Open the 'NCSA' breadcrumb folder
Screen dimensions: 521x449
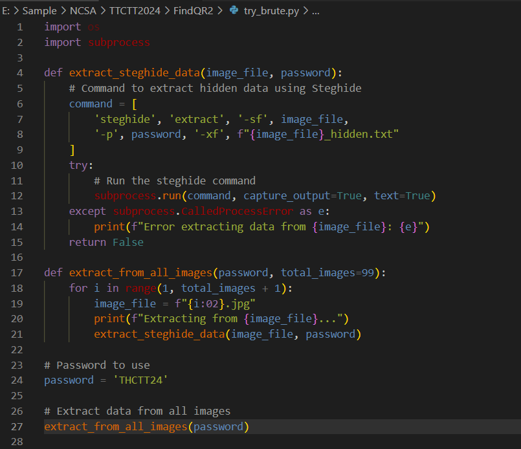(83, 10)
